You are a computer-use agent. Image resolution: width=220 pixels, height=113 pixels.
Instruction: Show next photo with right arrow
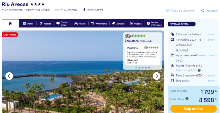click(x=157, y=76)
